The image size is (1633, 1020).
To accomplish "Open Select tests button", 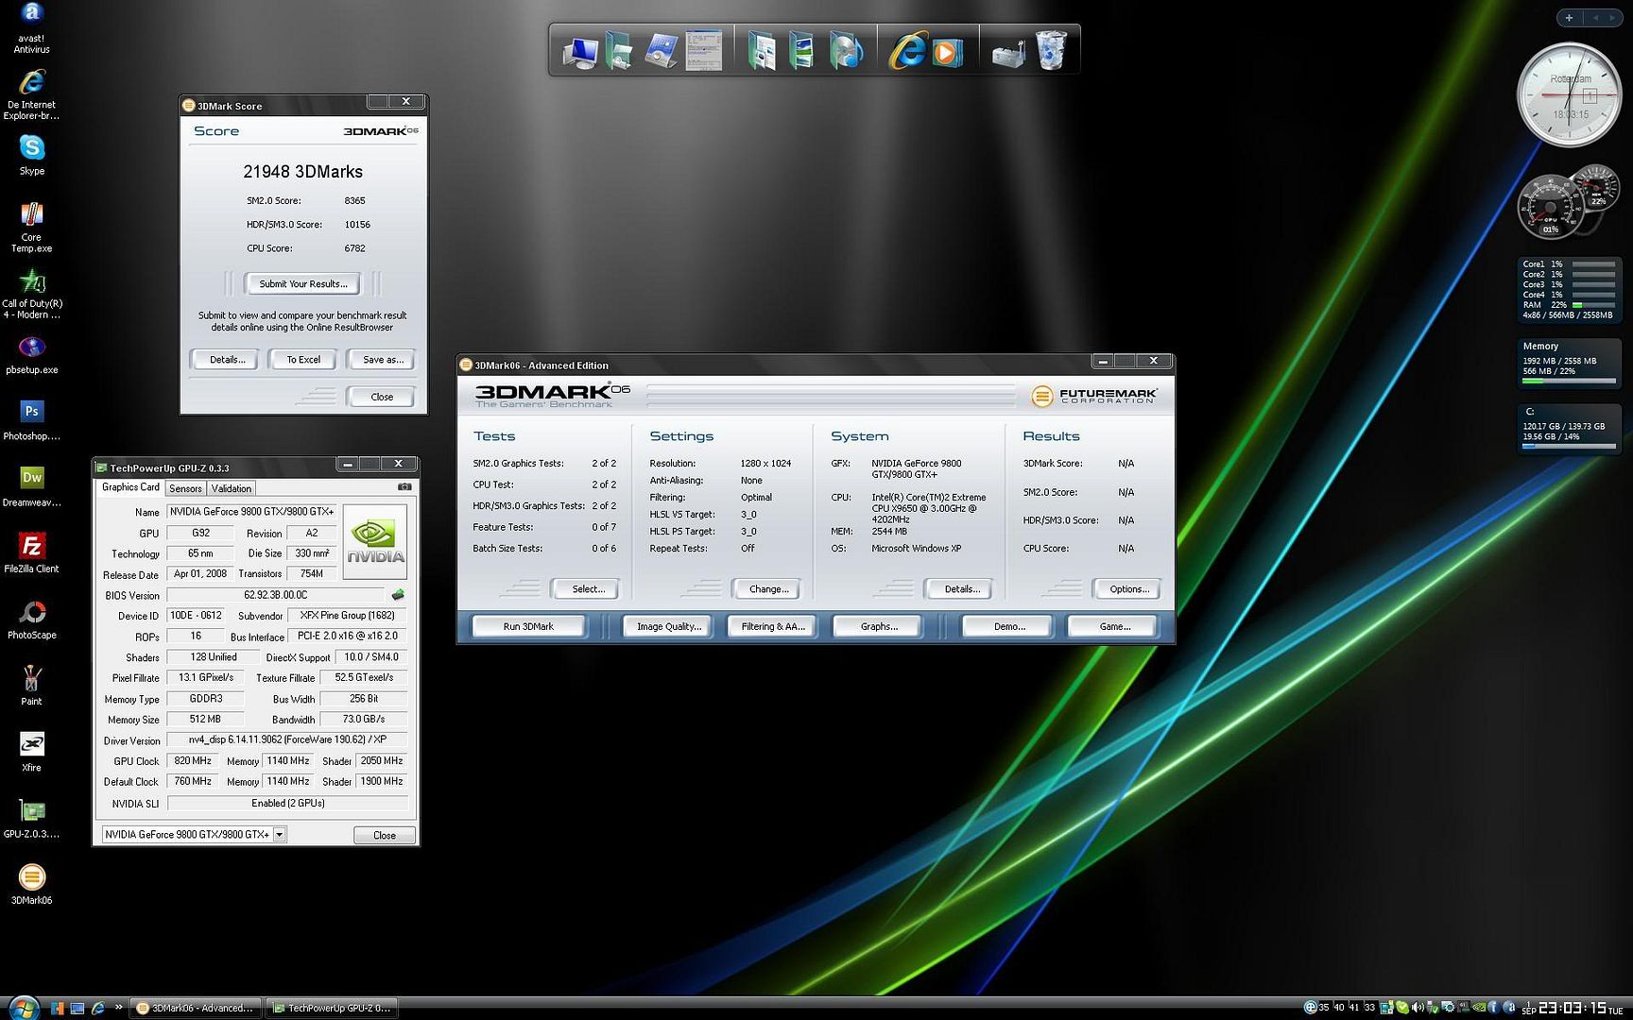I will [588, 588].
